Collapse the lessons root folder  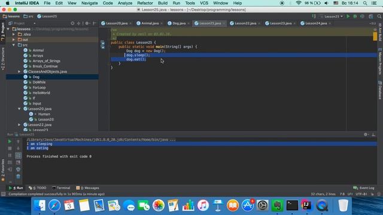click(x=8, y=29)
